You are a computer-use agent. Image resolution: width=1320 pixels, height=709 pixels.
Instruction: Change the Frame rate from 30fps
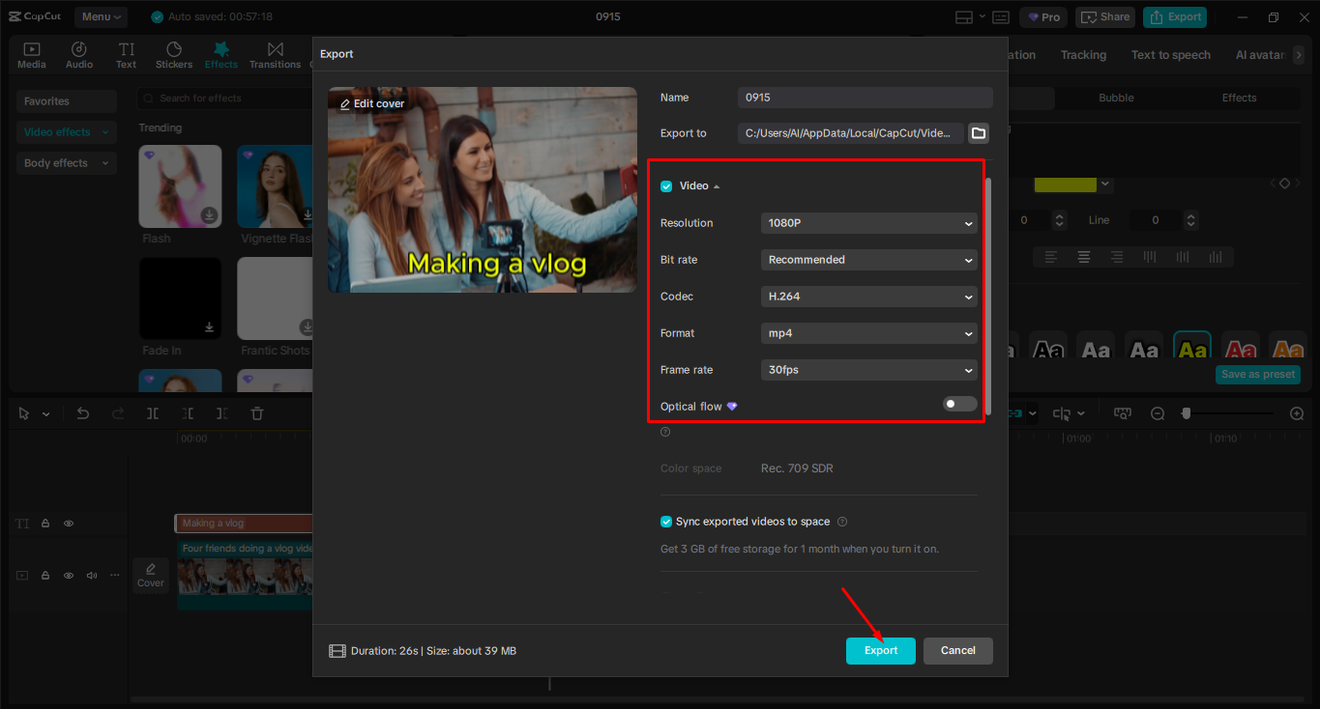click(x=867, y=370)
